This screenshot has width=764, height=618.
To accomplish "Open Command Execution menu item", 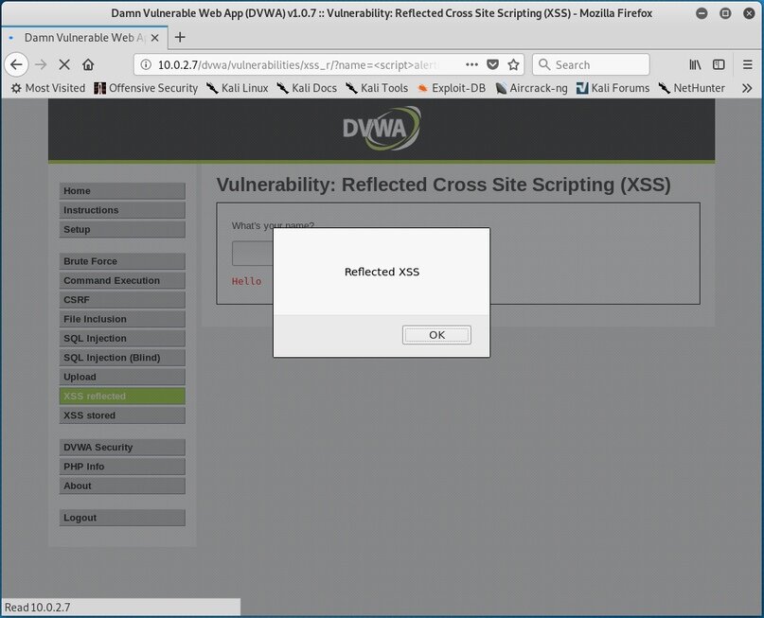I will click(x=122, y=280).
